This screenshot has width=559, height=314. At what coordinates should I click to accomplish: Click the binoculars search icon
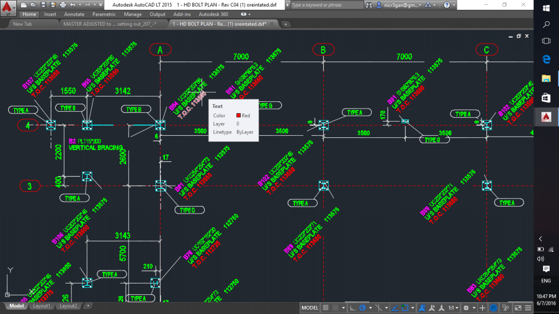(x=368, y=5)
